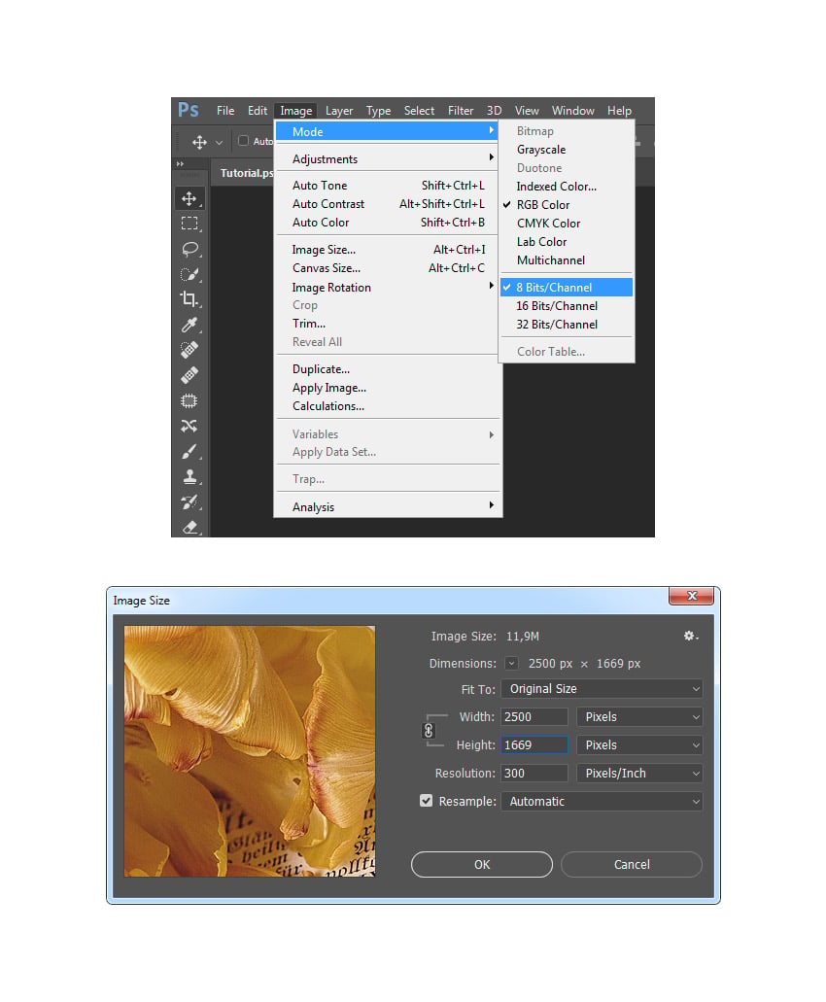Select the Brush tool
The image size is (826, 1002).
(x=189, y=451)
